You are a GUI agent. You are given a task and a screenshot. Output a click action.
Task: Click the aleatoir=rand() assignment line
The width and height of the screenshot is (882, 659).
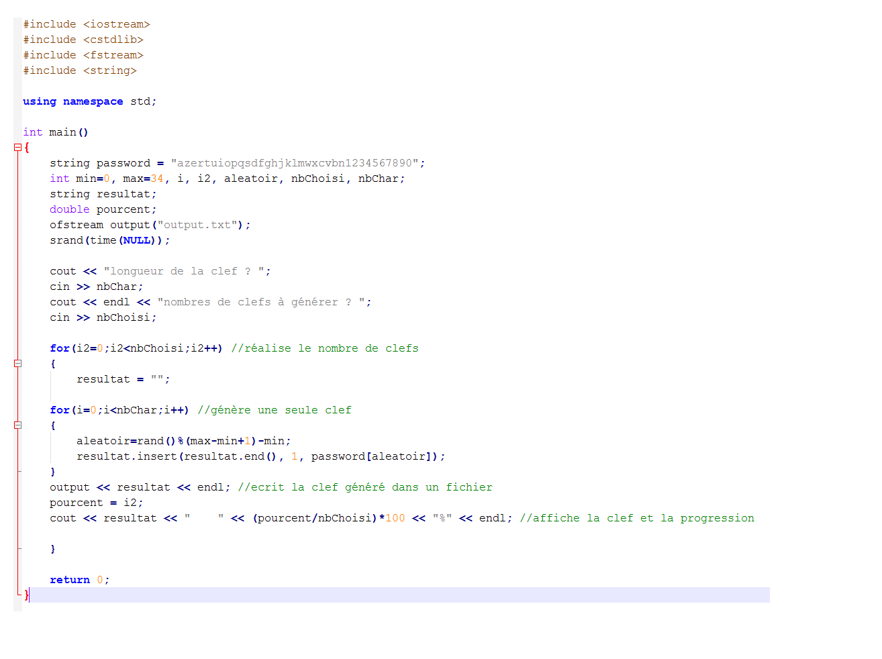(x=183, y=441)
